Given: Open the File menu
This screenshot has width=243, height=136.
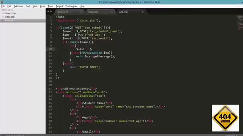Looking at the screenshot, I should click(x=3, y=6).
